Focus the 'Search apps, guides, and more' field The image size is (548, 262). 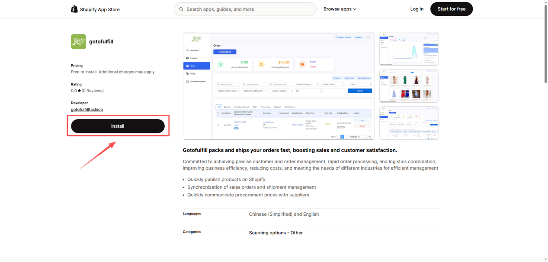click(x=249, y=9)
